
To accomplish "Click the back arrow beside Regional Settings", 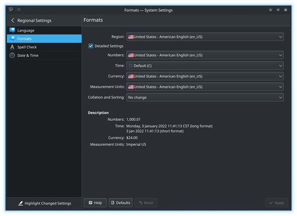I will [12, 20].
